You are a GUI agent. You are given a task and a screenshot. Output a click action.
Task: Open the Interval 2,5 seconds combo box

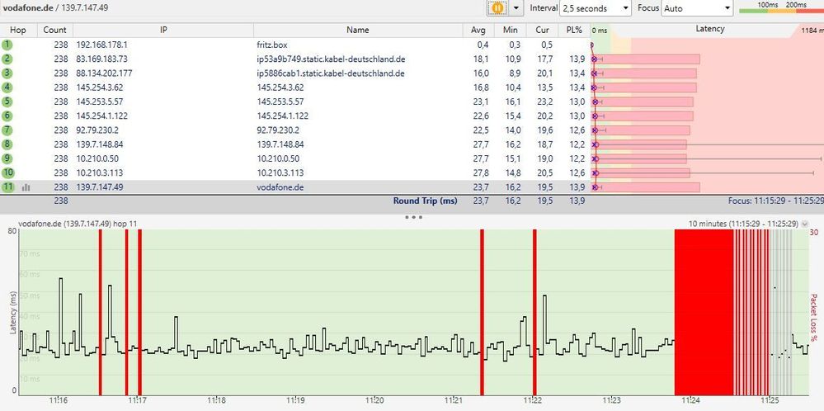pos(595,8)
